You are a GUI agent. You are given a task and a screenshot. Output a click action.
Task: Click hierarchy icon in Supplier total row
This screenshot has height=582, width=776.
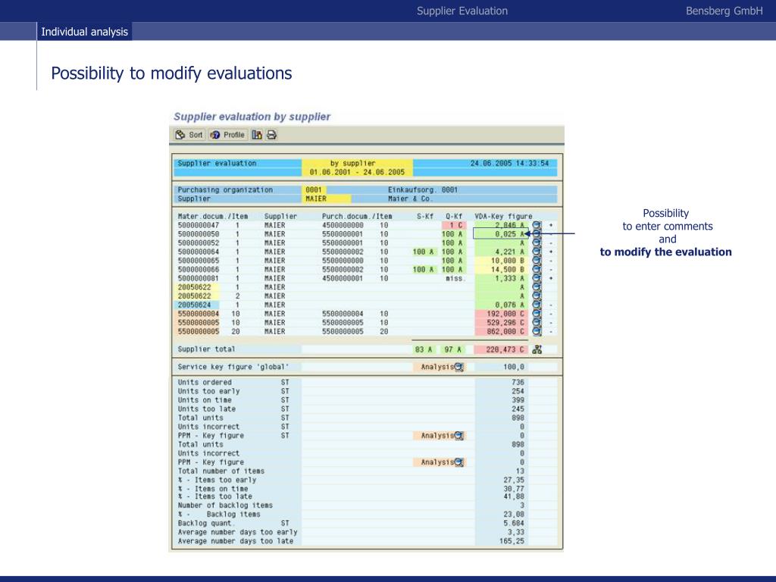coord(537,349)
